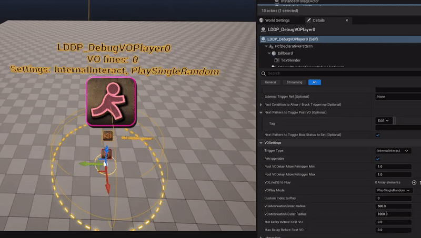Screen dimensions: 421x238
Task: Click the Details pencil icon
Action: [309, 20]
